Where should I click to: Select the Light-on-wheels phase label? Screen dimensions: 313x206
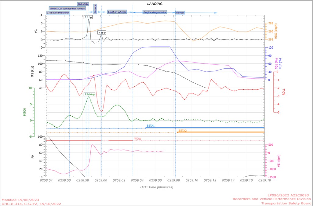117,12
